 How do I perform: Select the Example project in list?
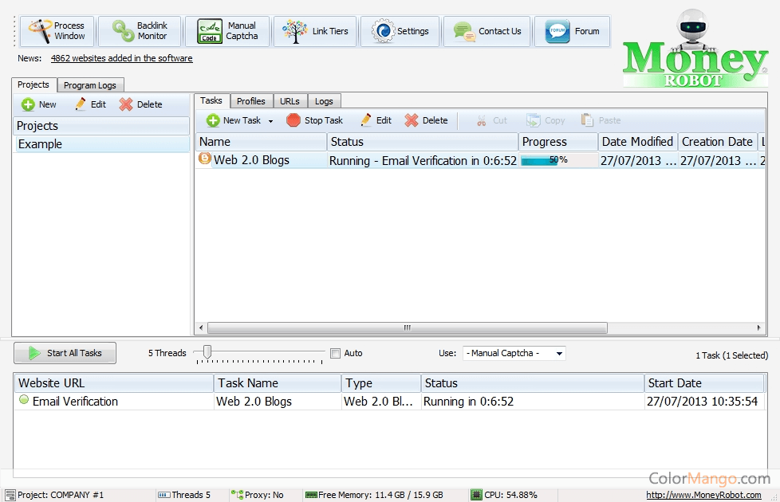[x=40, y=144]
